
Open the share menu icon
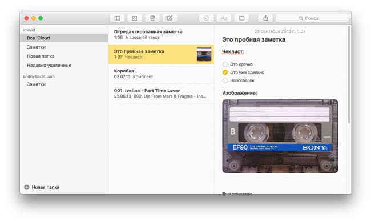click(x=265, y=18)
